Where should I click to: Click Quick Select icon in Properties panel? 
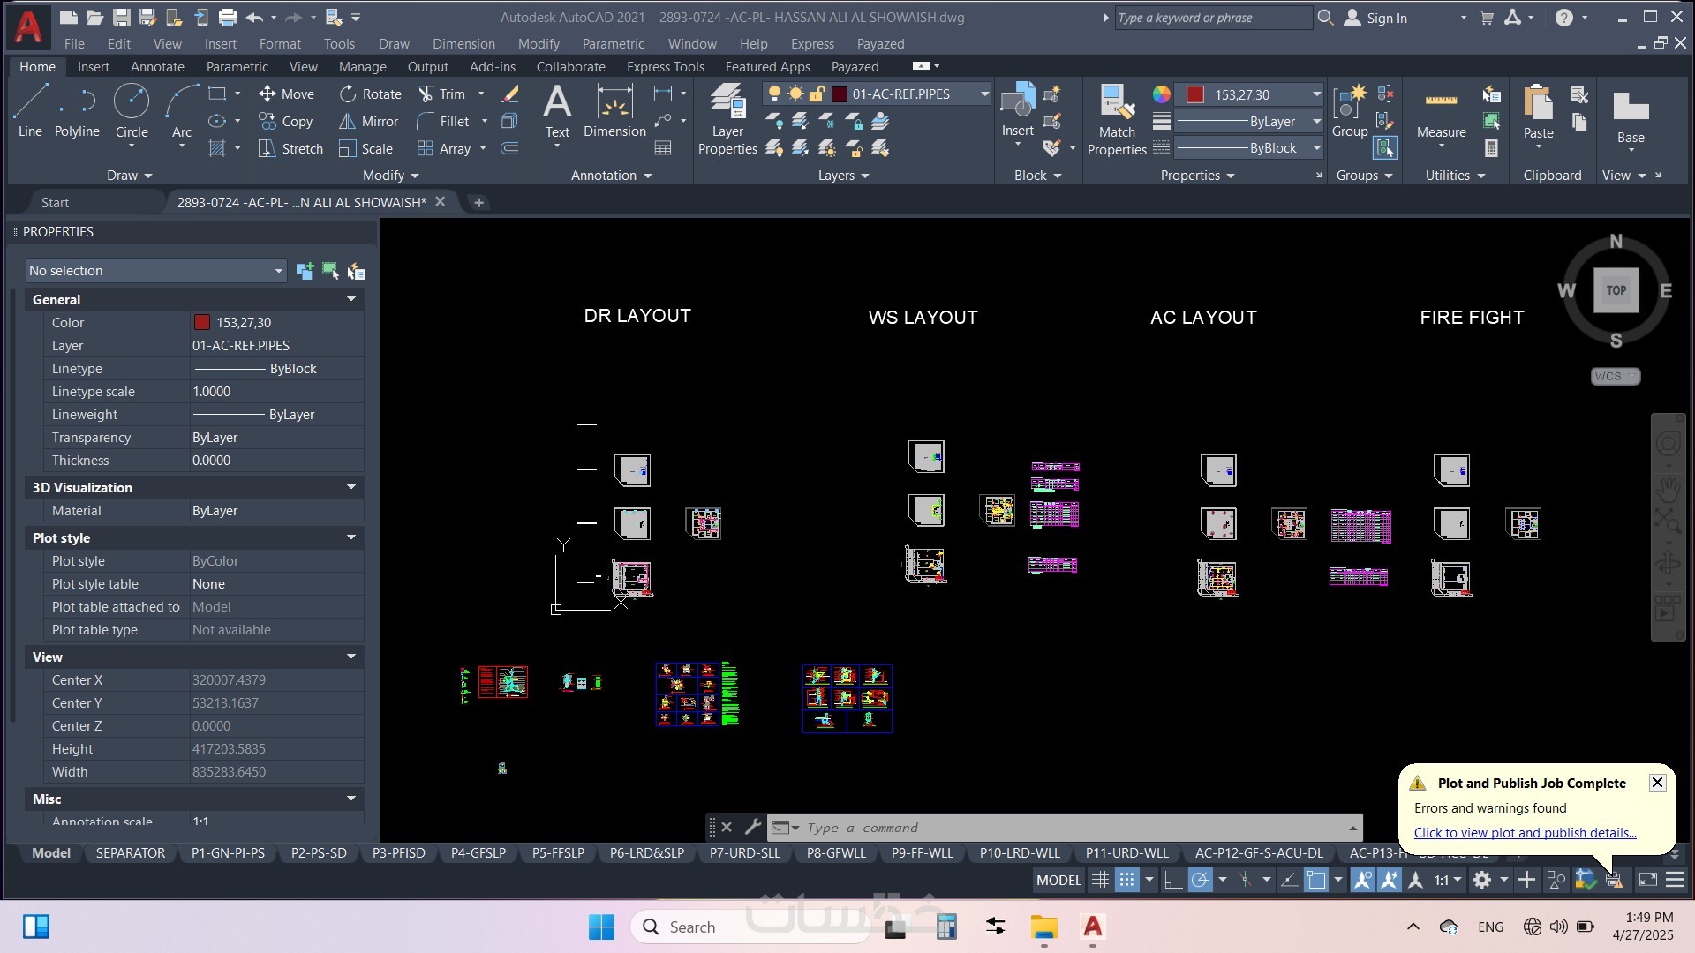[x=357, y=271]
